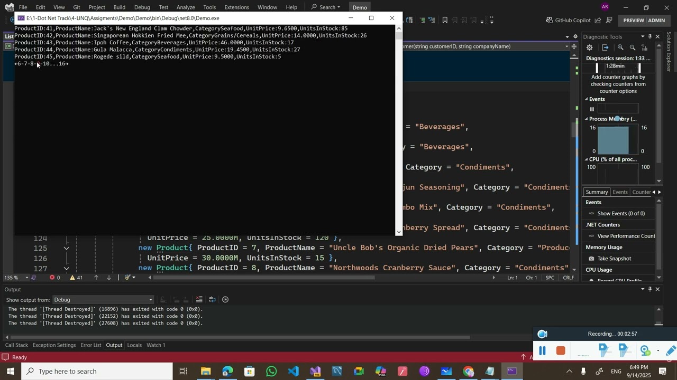Switch to the Summary tab in Diagnostic Tools
Viewport: 677px width, 380px height.
click(597, 192)
